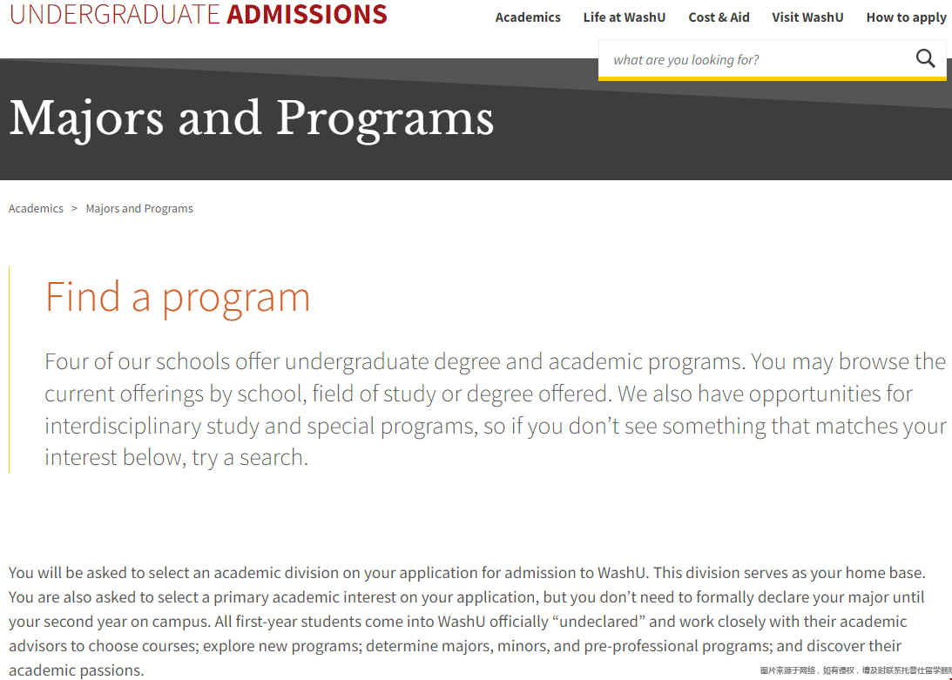Click the quoted word 'undeclared'
The width and height of the screenshot is (952, 680).
[603, 622]
